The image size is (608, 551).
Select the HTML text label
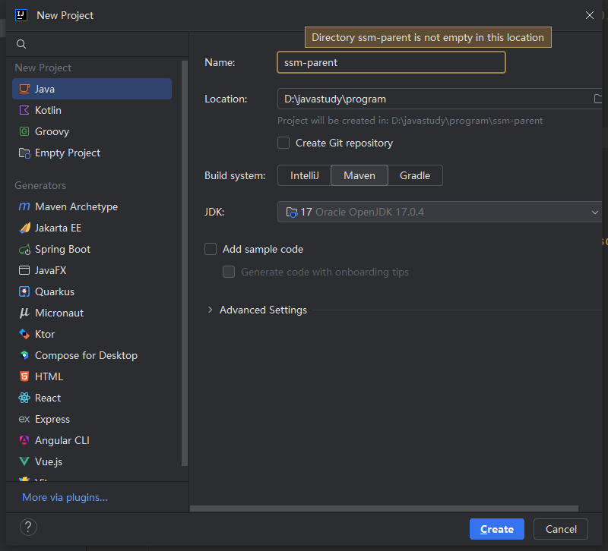49,376
